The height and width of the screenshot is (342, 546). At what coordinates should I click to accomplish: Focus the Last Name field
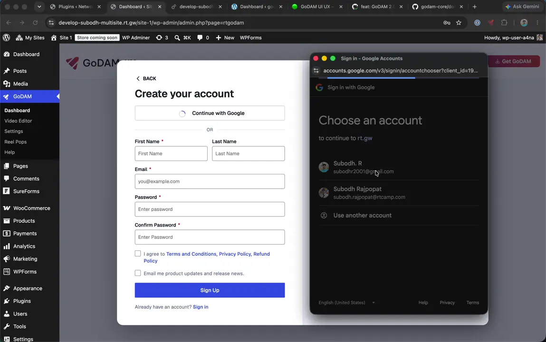coord(248,153)
